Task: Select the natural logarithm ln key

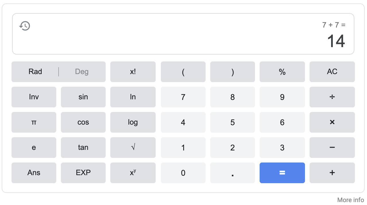Action: 133,97
